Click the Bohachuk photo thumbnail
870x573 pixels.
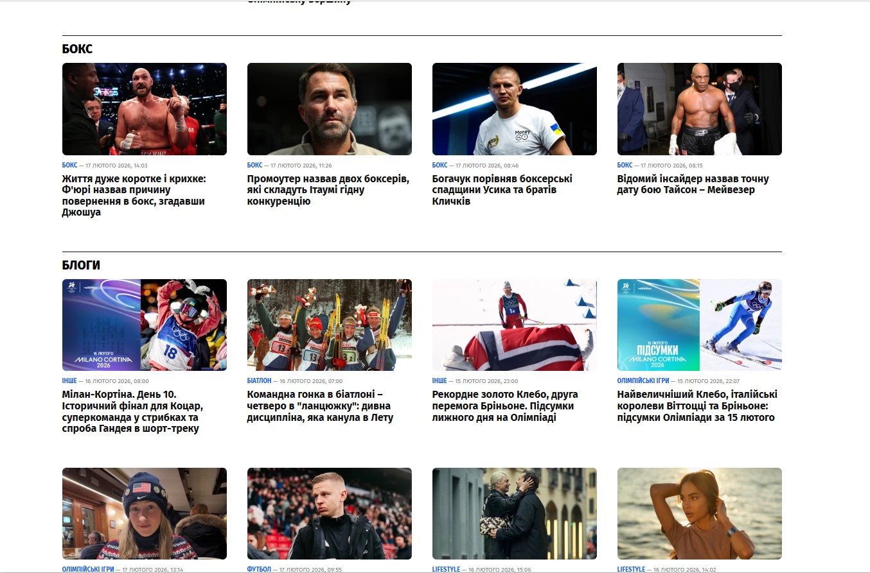515,109
